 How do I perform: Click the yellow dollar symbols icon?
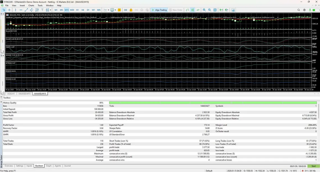[119, 10]
